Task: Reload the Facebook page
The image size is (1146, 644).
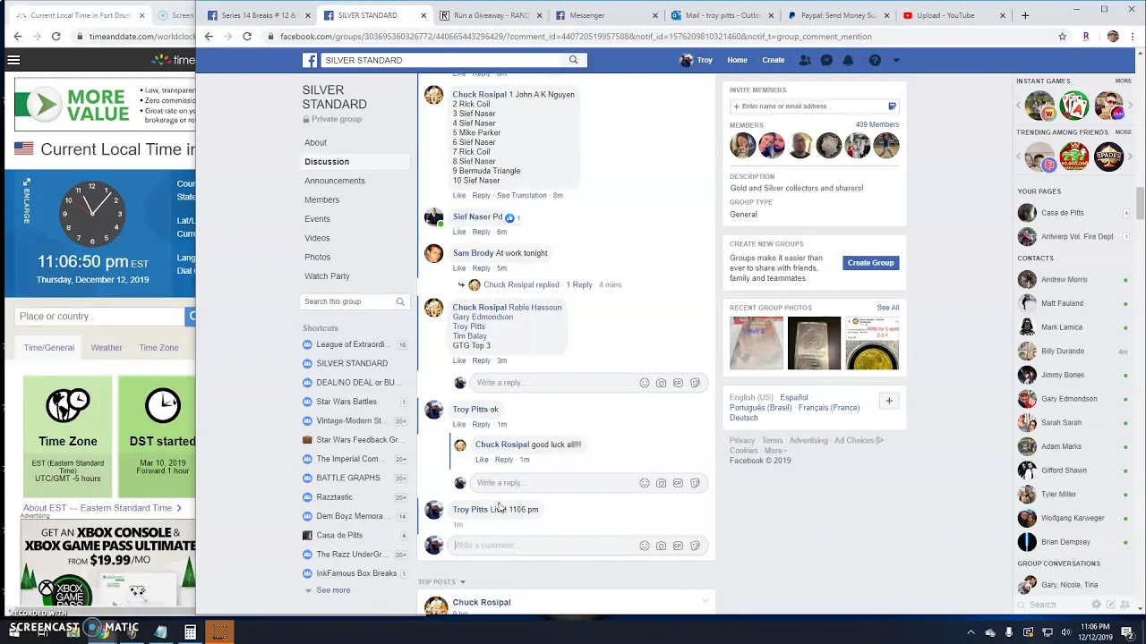Action: 247,37
